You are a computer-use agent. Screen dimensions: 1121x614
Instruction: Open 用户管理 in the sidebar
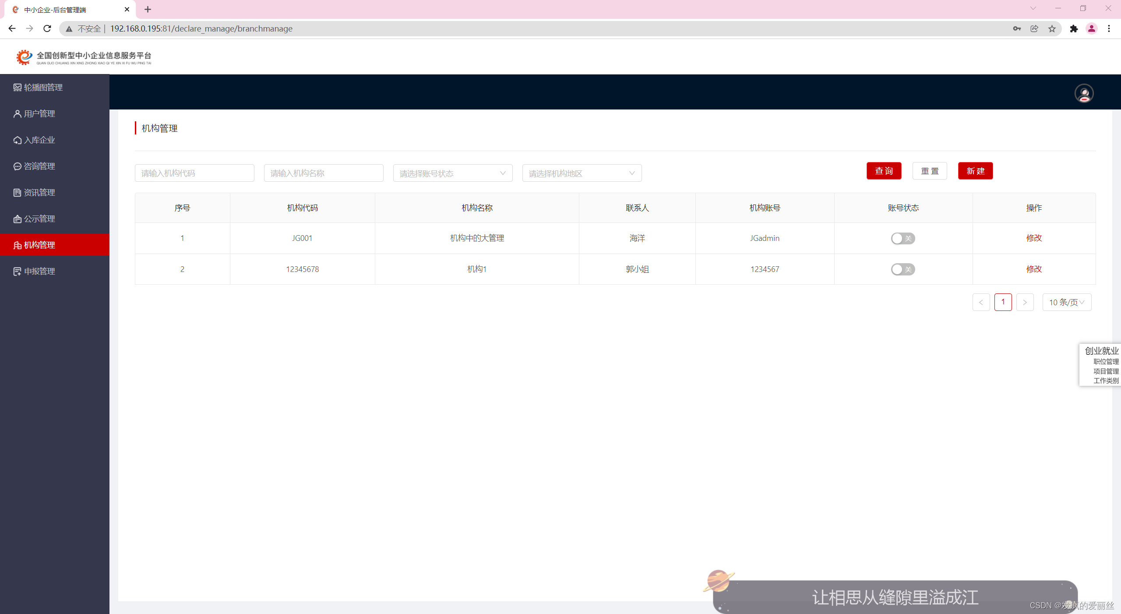pyautogui.click(x=39, y=114)
